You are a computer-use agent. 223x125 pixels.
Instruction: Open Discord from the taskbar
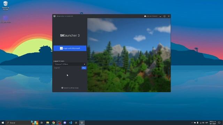65,123
